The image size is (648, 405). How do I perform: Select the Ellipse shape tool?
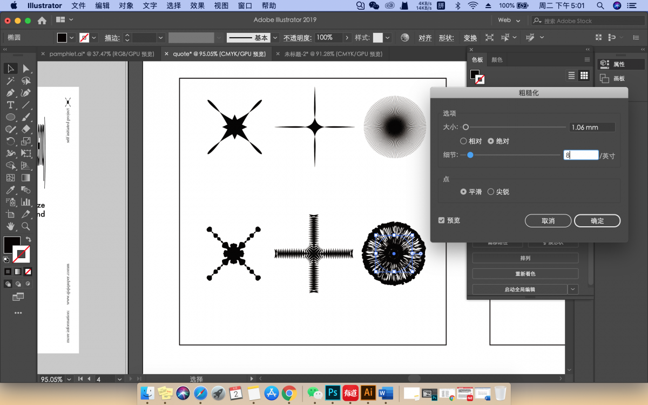(10, 117)
